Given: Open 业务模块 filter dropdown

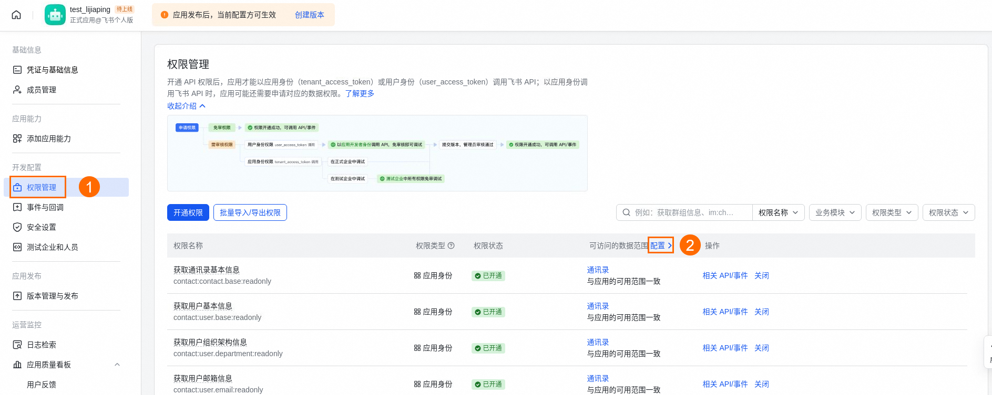Looking at the screenshot, I should tap(835, 212).
